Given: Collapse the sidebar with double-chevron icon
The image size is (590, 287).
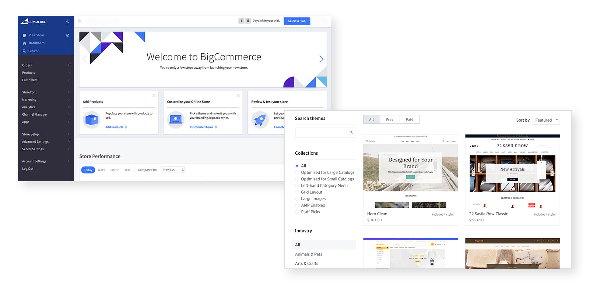Looking at the screenshot, I should (x=67, y=22).
